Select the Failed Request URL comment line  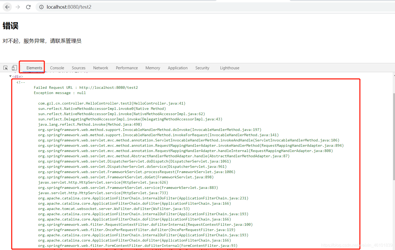point(86,88)
